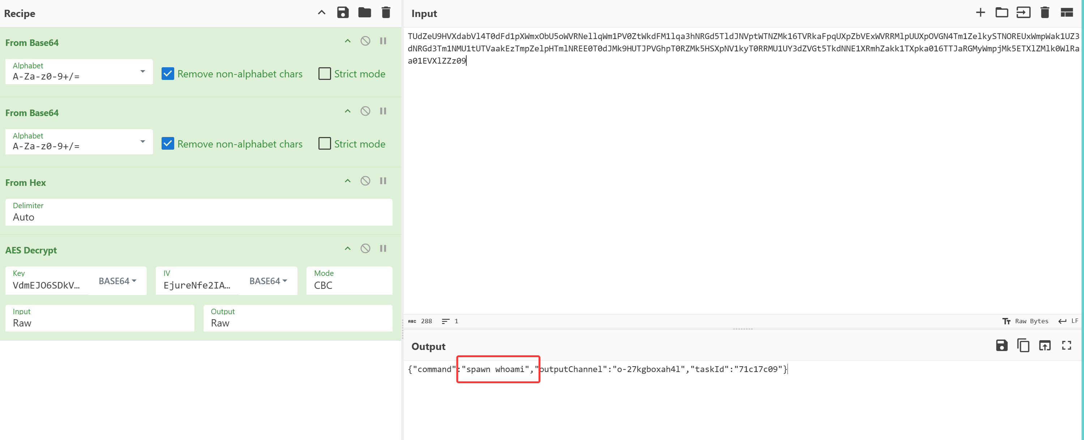Open the Raw Bytes input encoding selector
1084x440 pixels.
[x=1025, y=321]
